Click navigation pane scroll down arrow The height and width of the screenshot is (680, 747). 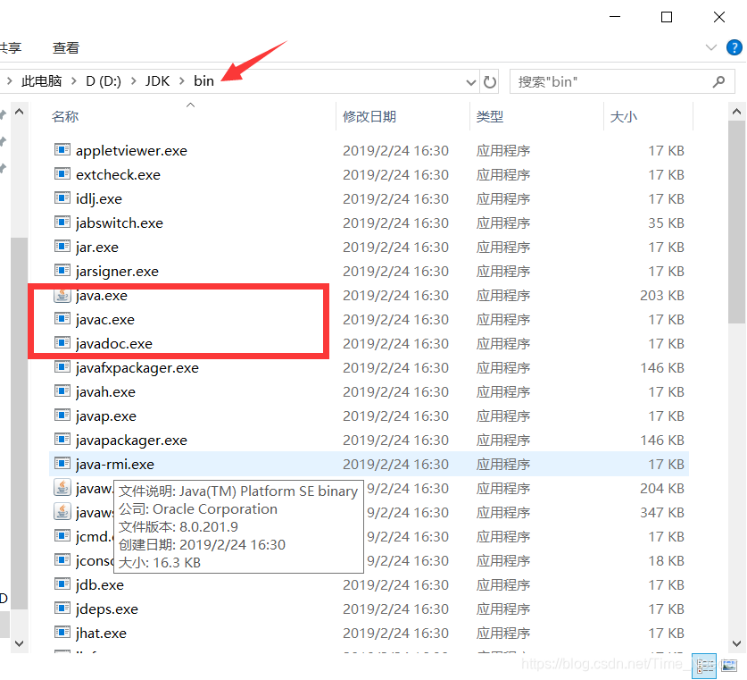pos(19,643)
